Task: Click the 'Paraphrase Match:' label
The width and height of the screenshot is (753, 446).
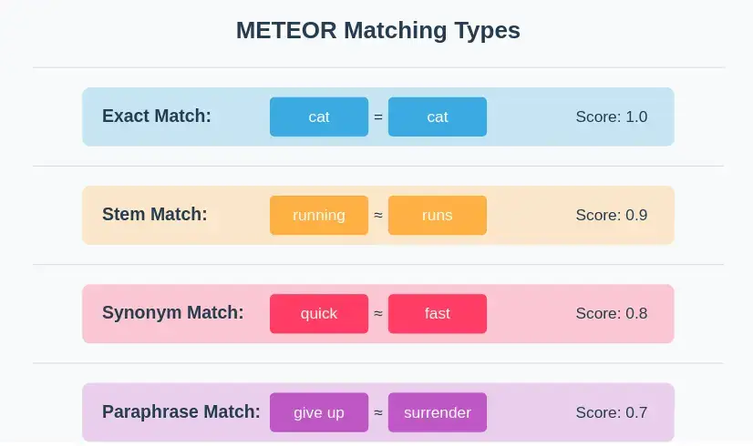Action: [181, 412]
